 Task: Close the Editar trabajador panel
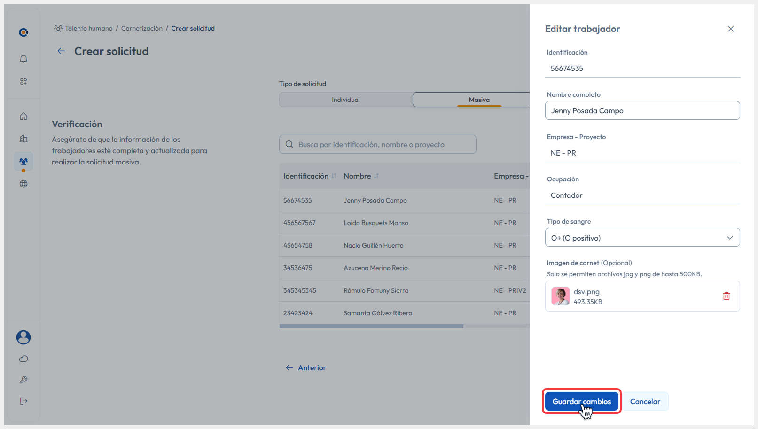(730, 29)
